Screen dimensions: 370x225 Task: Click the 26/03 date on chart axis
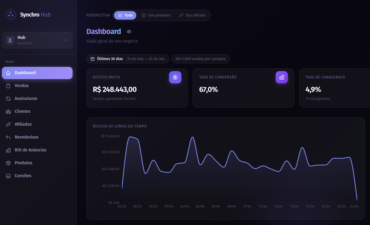[x=122, y=207]
